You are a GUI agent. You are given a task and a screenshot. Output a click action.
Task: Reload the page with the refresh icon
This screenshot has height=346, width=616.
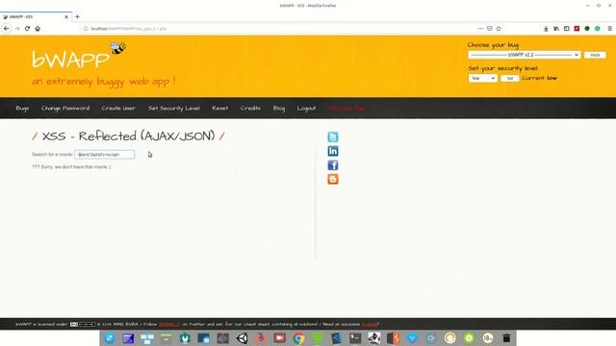[27, 28]
